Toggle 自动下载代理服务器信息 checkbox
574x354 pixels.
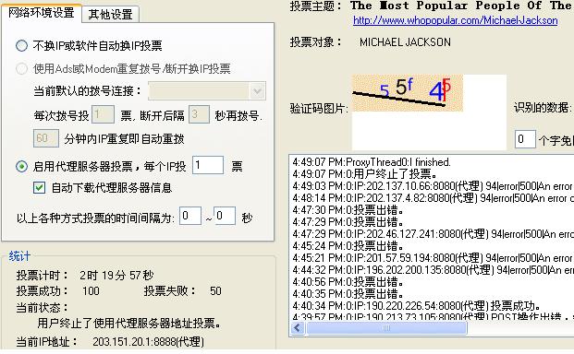[39, 188]
